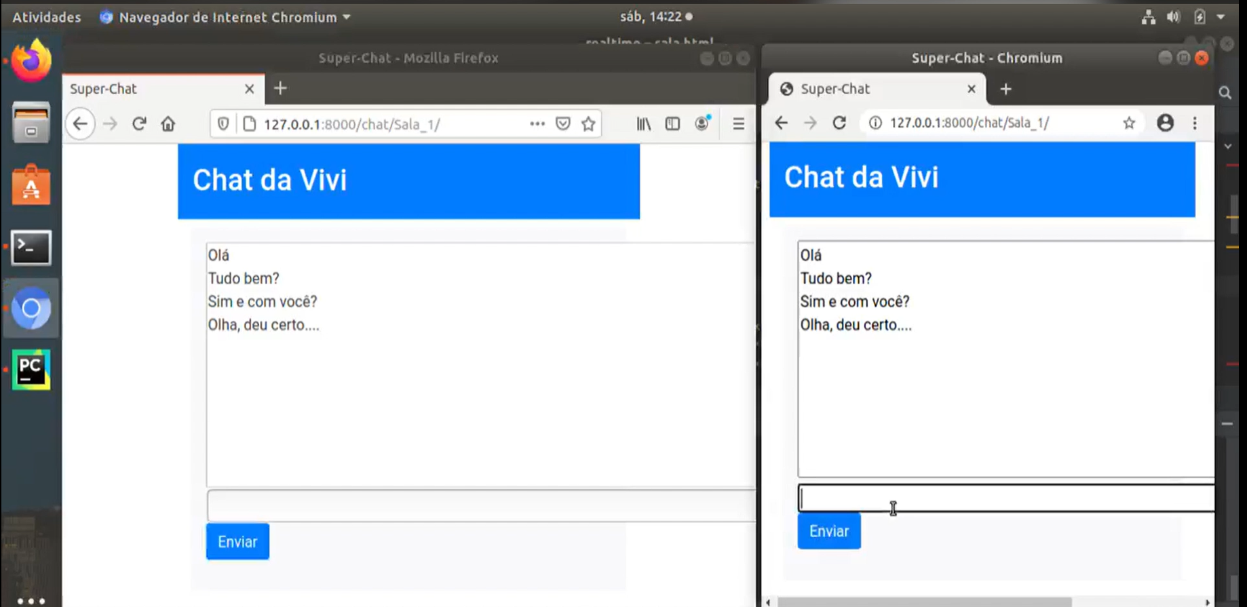Screen dimensions: 1247x607
Task: Open the Firefox account menu
Action: [702, 123]
